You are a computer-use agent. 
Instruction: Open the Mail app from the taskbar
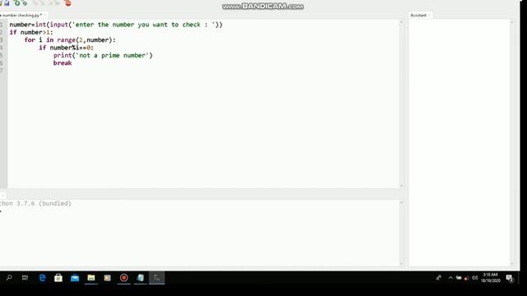[75, 278]
